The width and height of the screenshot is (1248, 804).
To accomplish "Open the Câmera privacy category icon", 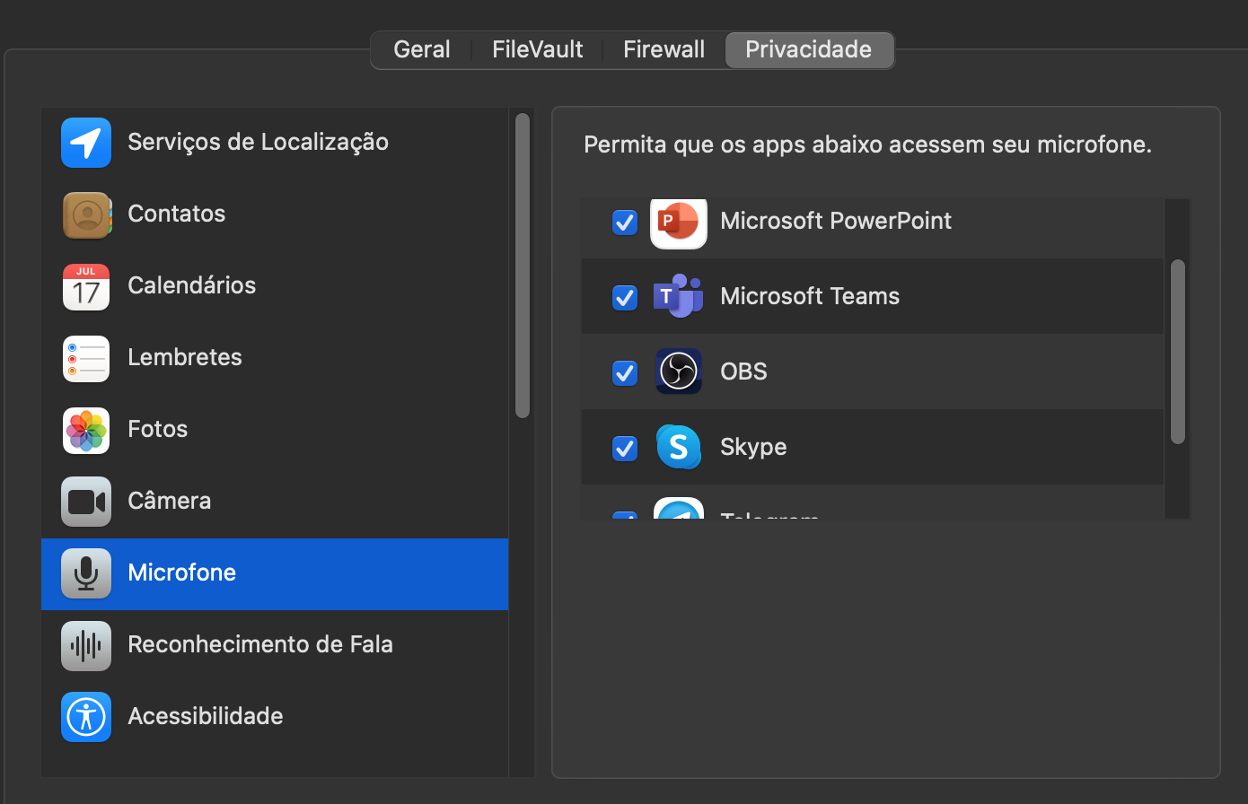I will point(86,502).
